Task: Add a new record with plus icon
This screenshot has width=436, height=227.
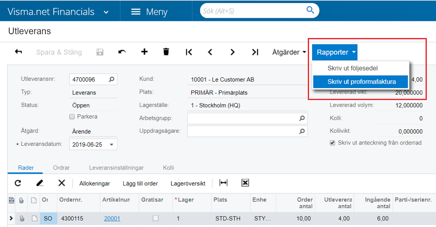Action: coord(144,52)
